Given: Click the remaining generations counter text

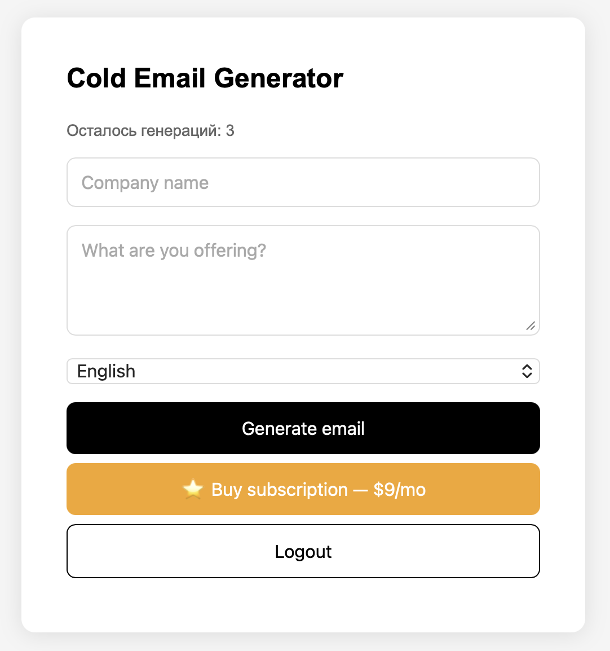Looking at the screenshot, I should tap(151, 130).
